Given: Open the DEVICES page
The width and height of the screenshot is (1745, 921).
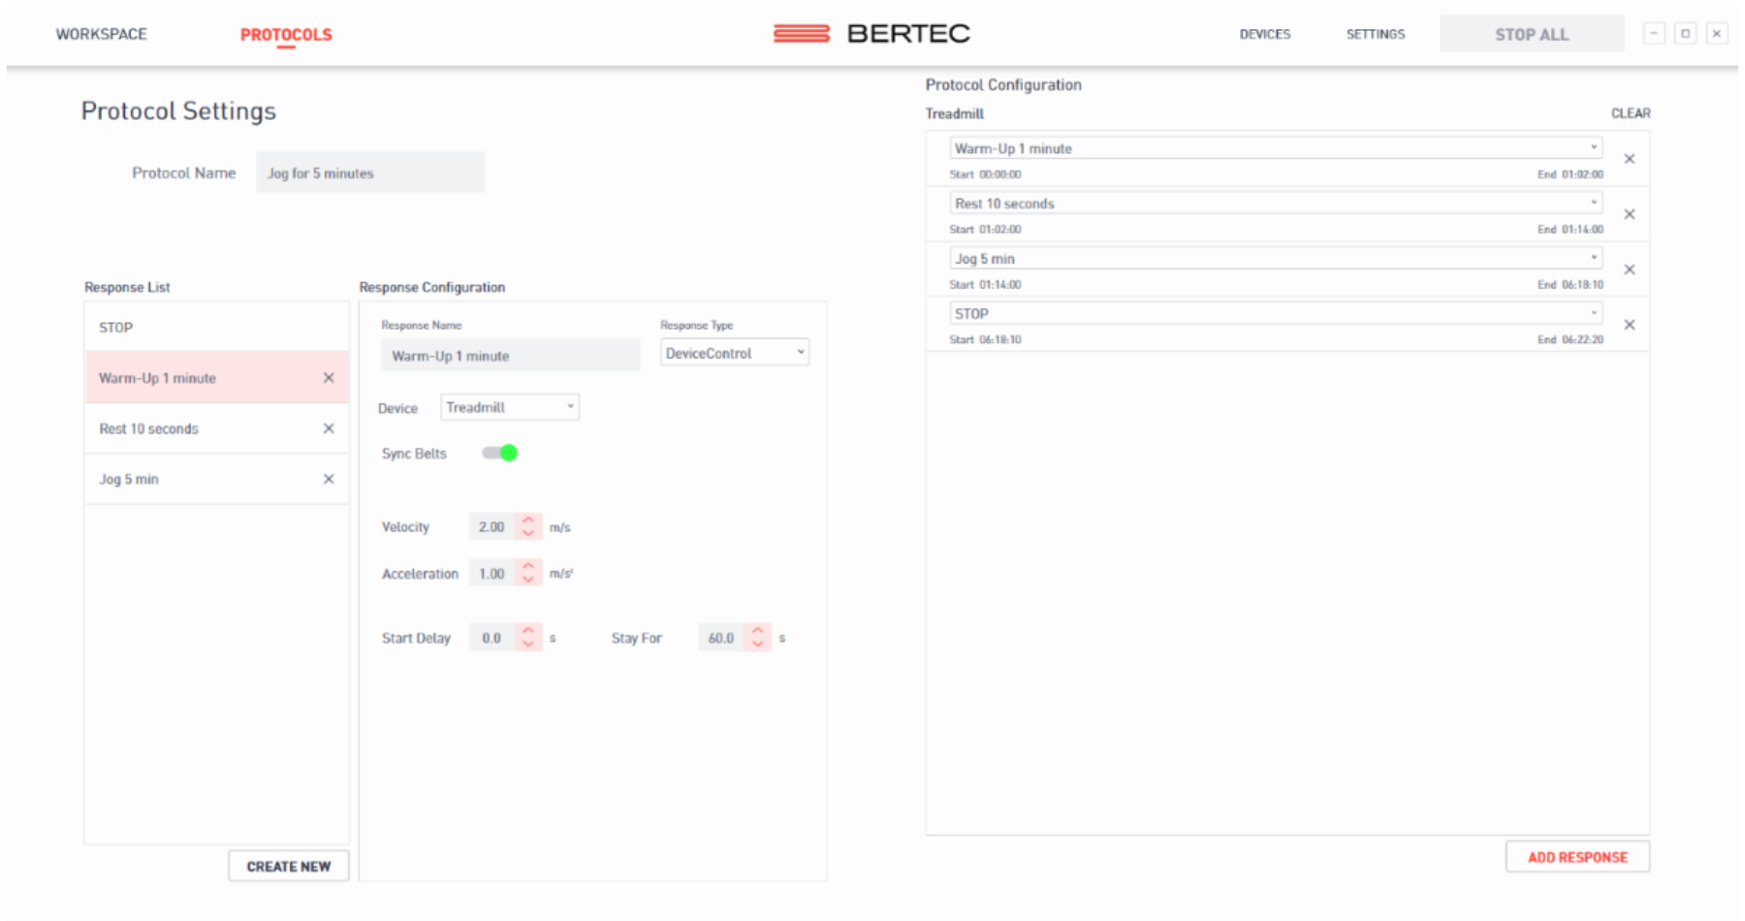Looking at the screenshot, I should 1264,34.
